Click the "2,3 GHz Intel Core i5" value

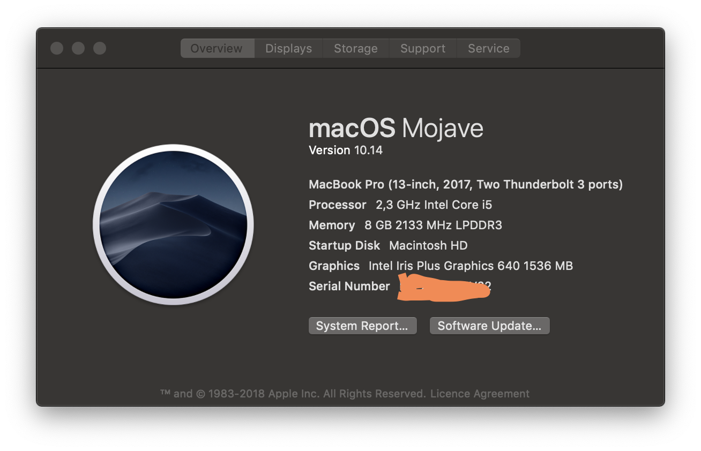(434, 205)
